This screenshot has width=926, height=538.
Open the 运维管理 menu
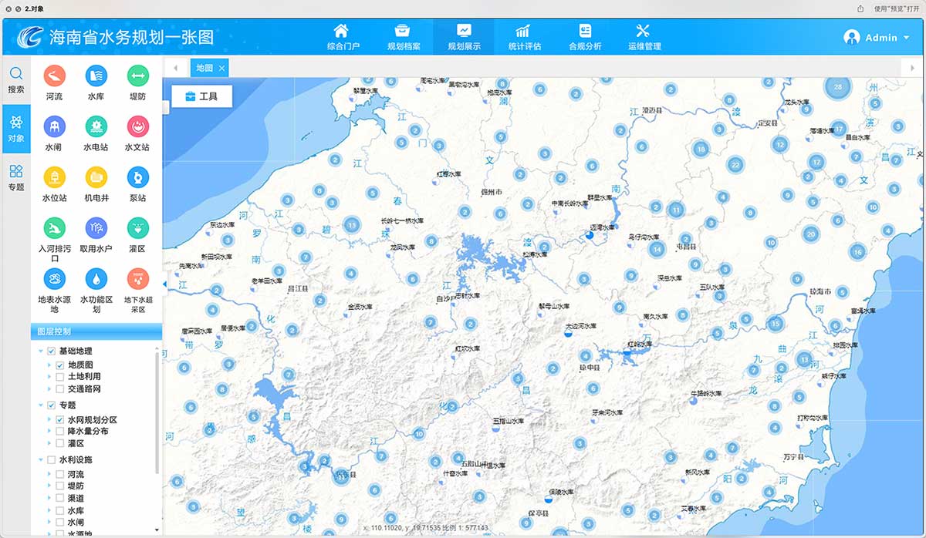pyautogui.click(x=644, y=37)
